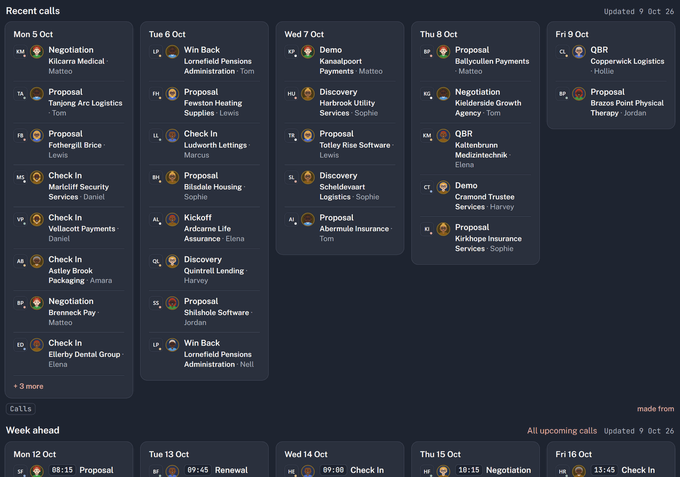Screen dimensions: 680x477
Task: Click Hollie's avatar on Copperwick Logistics QBR
Action: (x=579, y=52)
